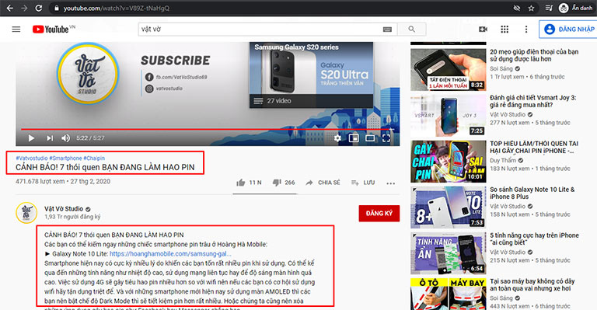
Task: Open the Ô TÔ MÁY BAY thumbnail
Action: (x=448, y=294)
